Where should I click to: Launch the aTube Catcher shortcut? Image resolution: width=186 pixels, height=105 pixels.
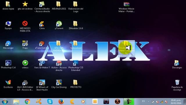pyautogui.click(x=42, y=45)
